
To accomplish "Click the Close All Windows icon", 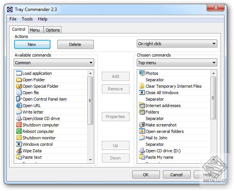I will tap(142, 93).
